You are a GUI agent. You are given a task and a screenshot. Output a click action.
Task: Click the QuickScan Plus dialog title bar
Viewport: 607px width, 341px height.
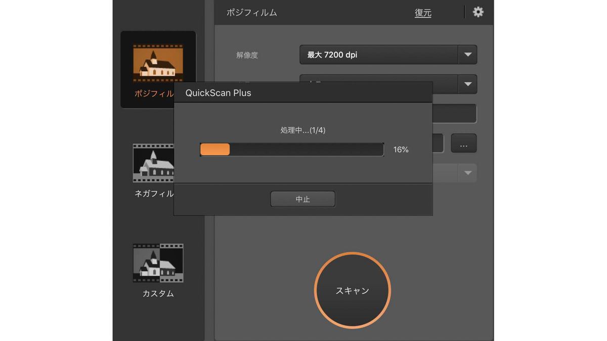[302, 92]
